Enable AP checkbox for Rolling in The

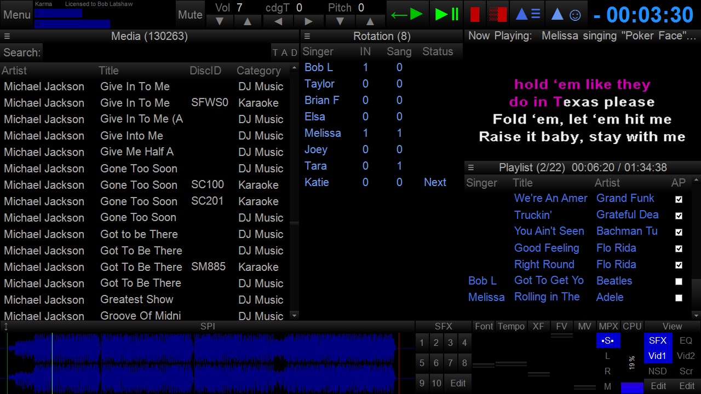pyautogui.click(x=679, y=298)
